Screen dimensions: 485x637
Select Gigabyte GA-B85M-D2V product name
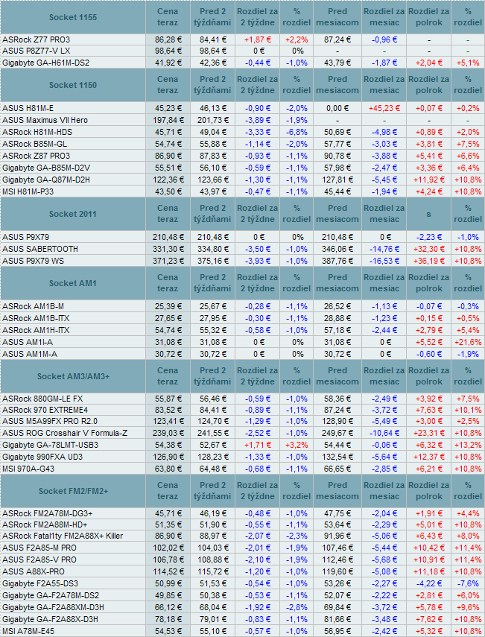pos(46,168)
